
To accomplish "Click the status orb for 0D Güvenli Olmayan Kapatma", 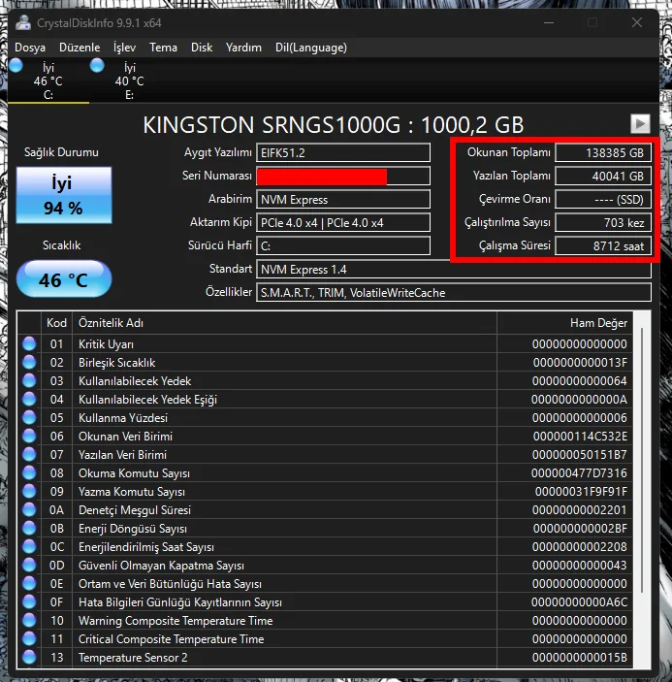I will 29,565.
